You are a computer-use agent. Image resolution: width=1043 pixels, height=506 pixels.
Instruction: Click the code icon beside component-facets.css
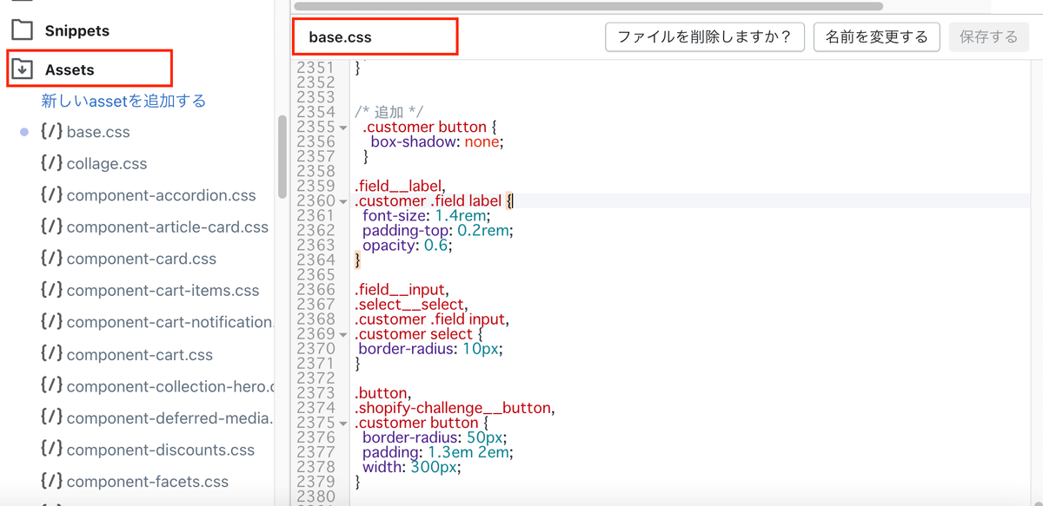(x=51, y=481)
